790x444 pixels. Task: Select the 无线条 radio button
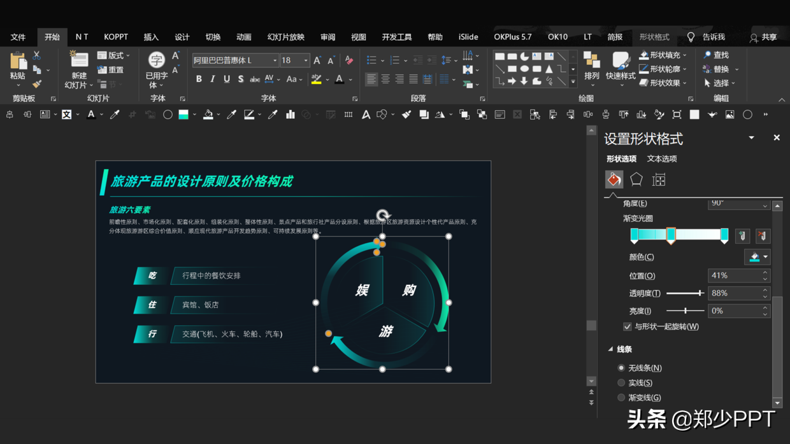(621, 368)
